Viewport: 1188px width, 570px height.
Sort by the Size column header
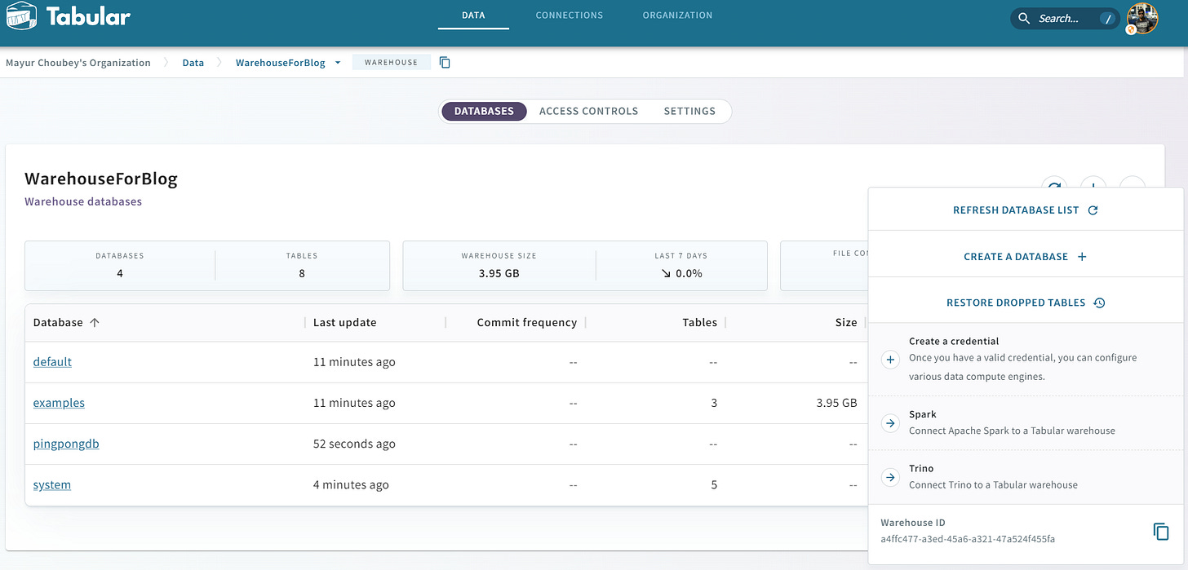pyautogui.click(x=846, y=322)
